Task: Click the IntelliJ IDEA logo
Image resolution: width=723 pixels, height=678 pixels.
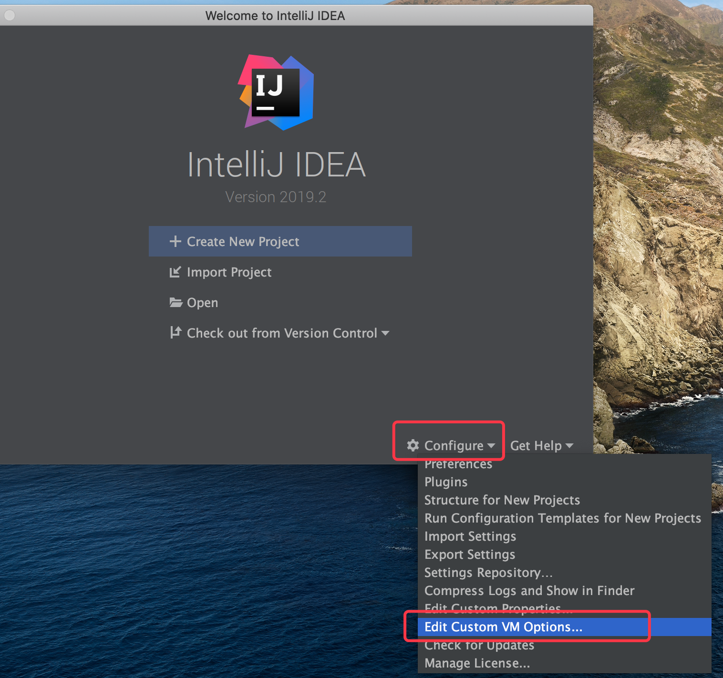Action: tap(276, 92)
